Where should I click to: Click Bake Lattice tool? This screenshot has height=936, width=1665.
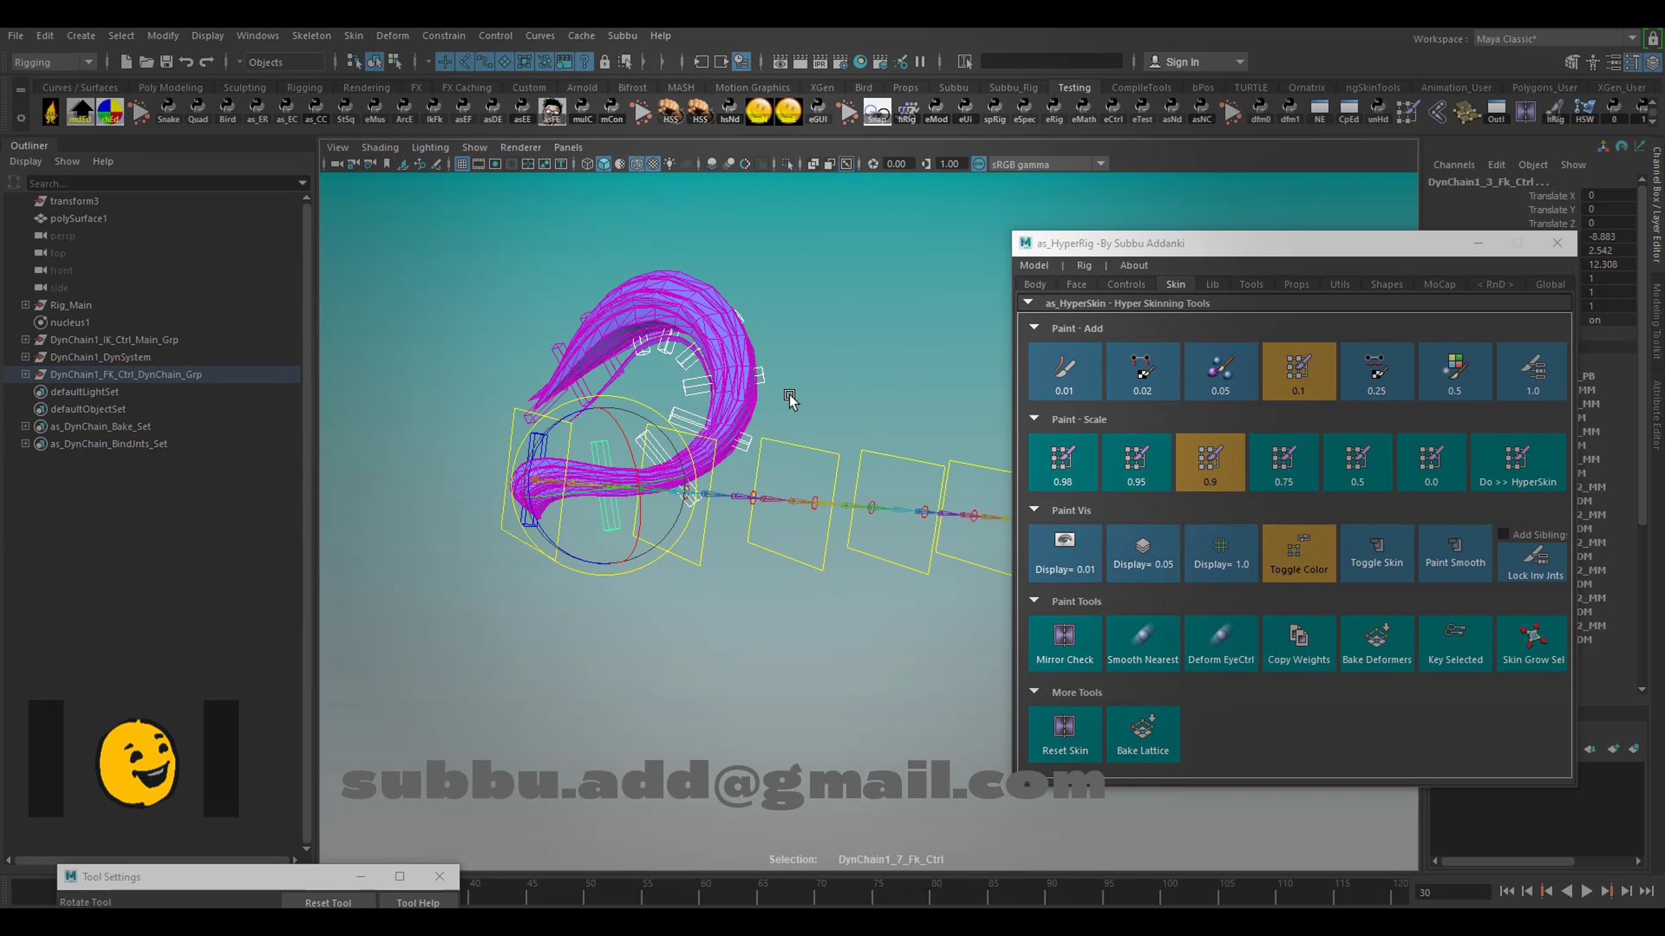(1142, 735)
